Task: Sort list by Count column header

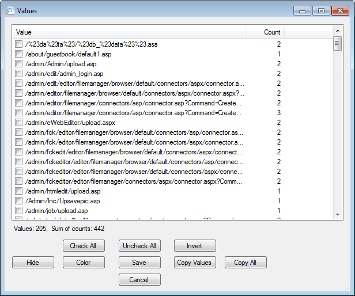Action: click(x=265, y=32)
